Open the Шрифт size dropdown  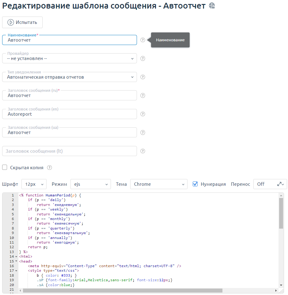tap(34, 184)
